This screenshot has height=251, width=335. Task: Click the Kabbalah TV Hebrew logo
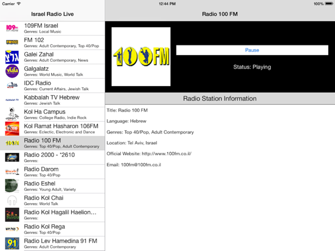coord(12,100)
